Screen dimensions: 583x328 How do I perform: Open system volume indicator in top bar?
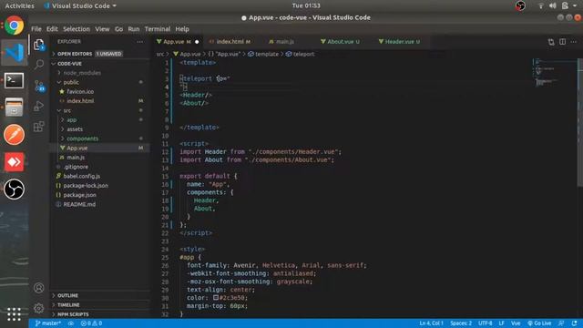pos(553,5)
